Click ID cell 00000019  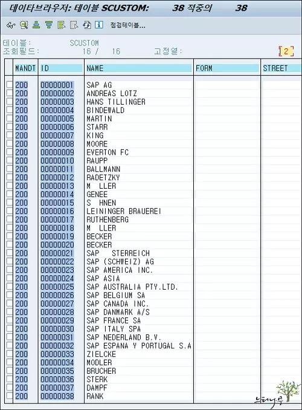(57, 236)
